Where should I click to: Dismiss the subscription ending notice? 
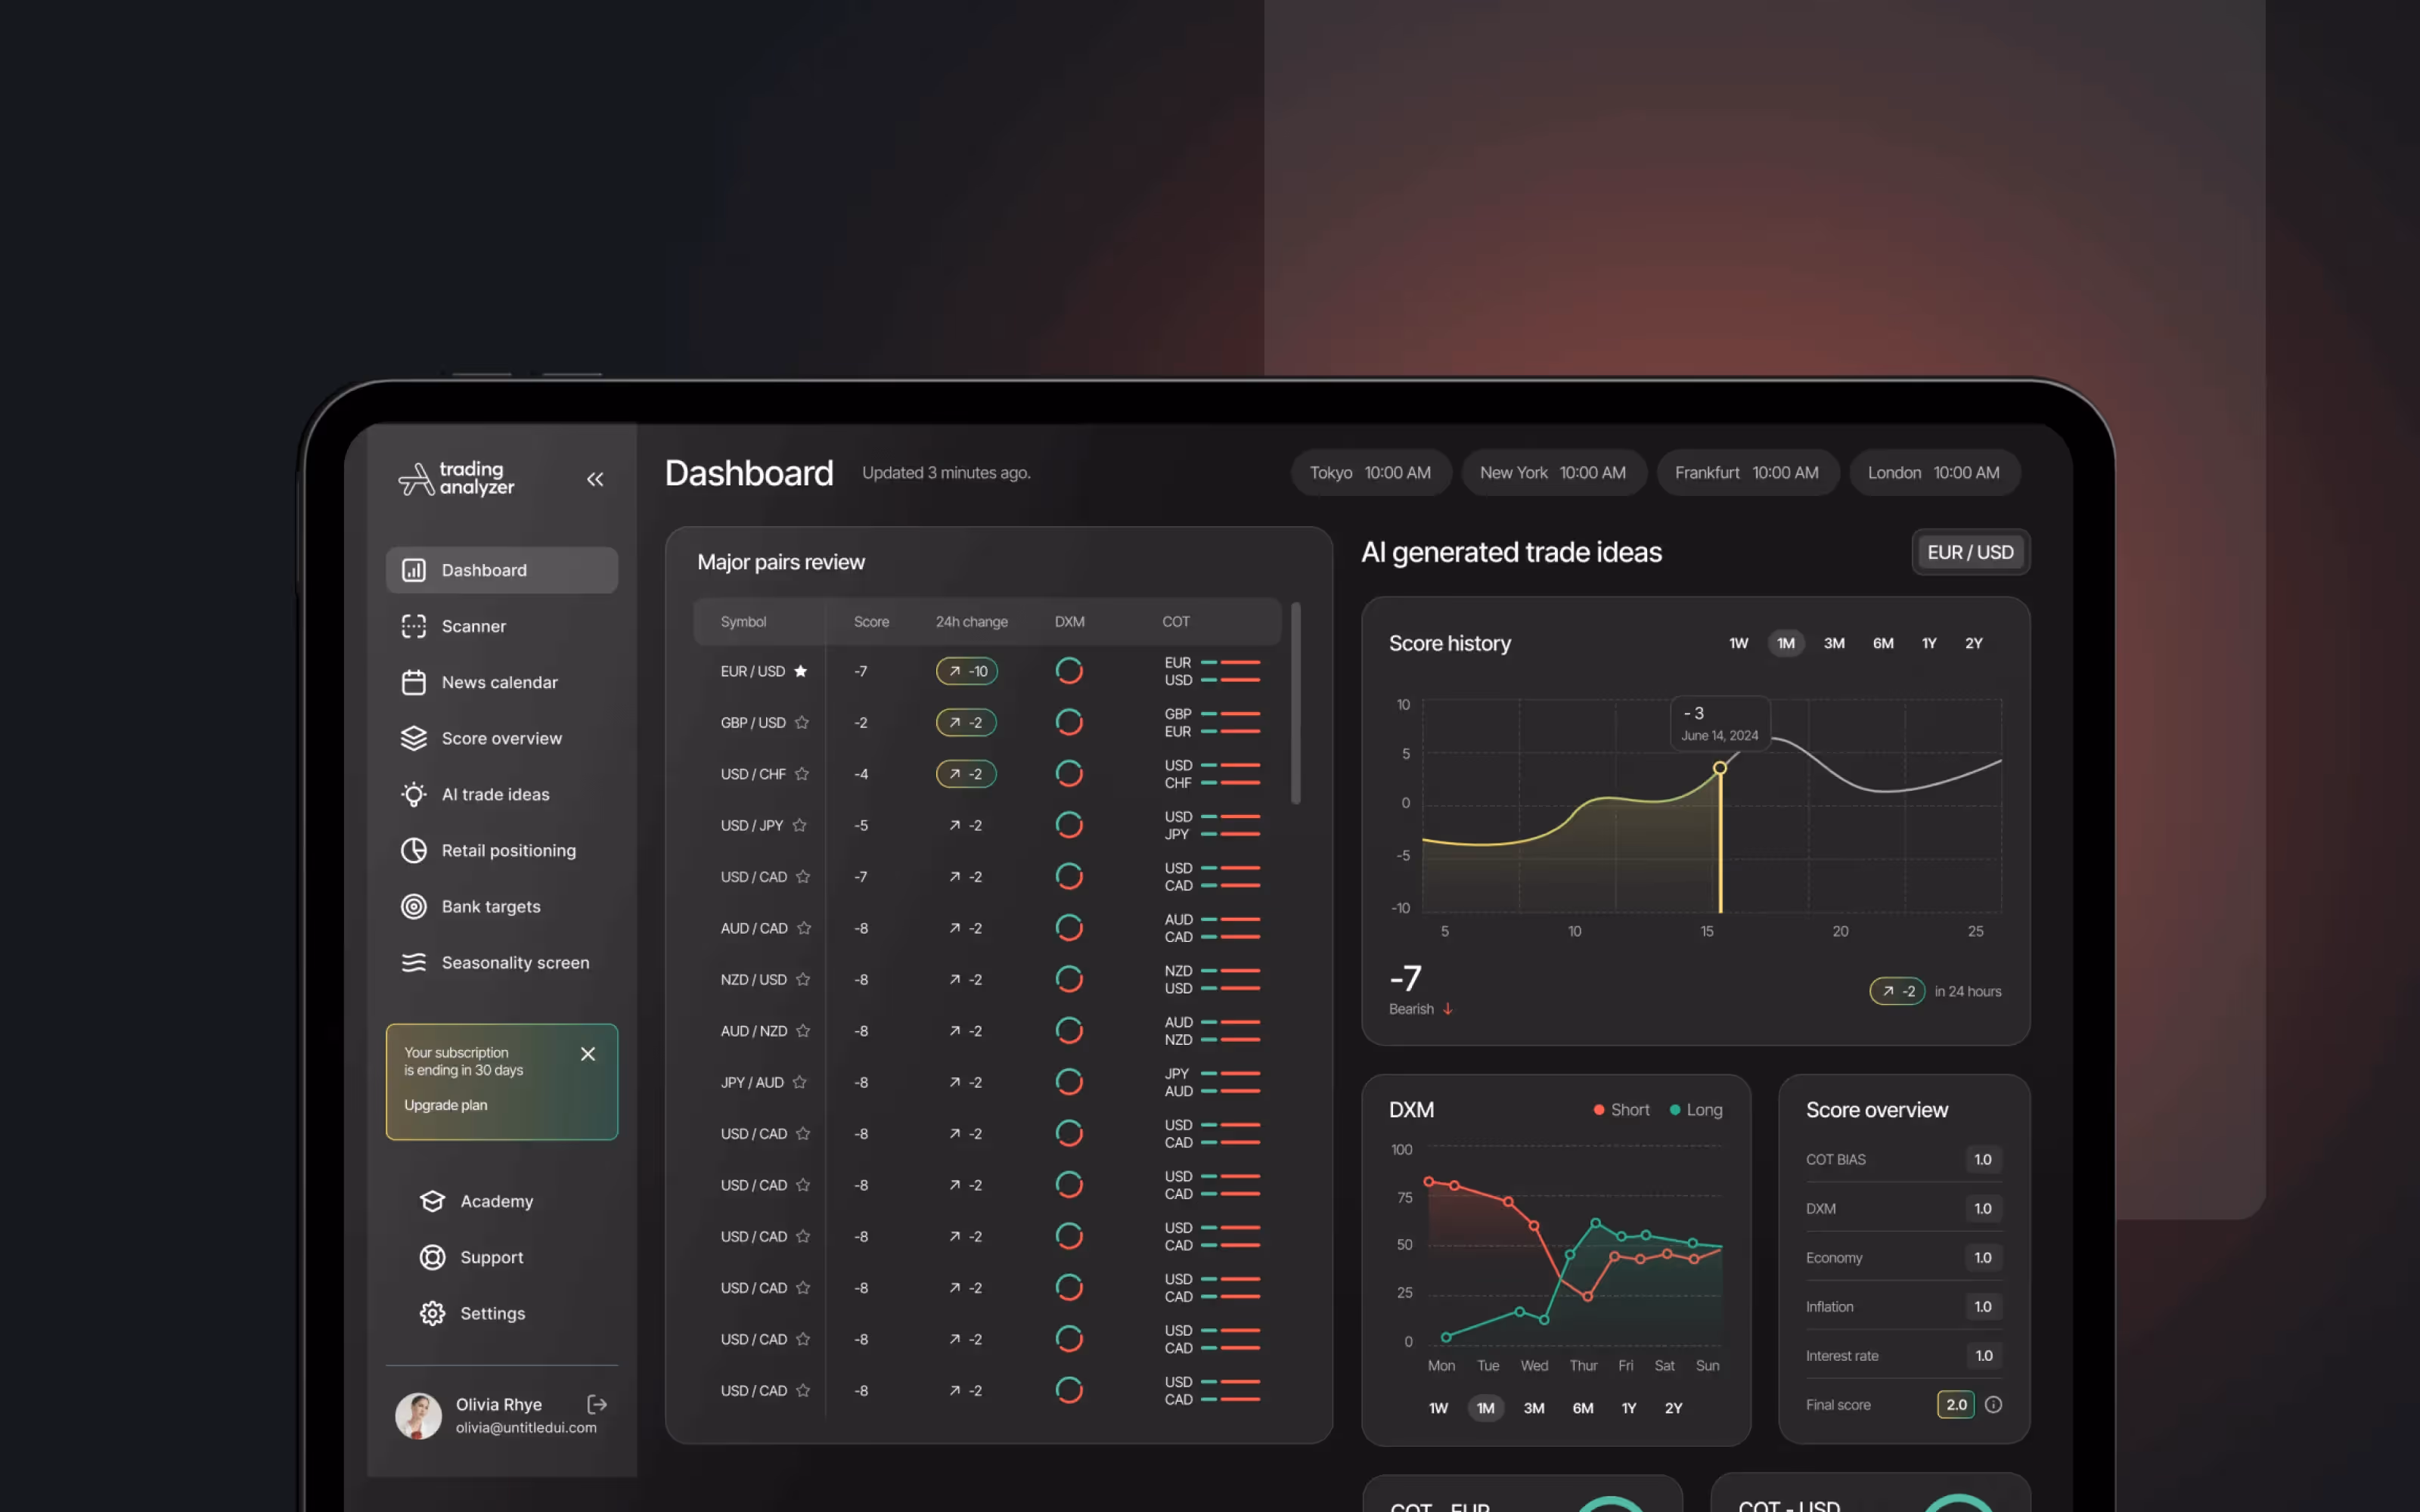(588, 1053)
